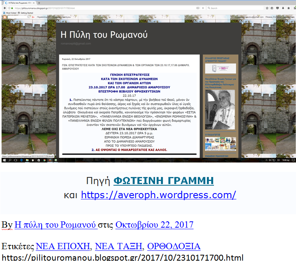This screenshot has height=261, width=296.
Task: Select the Η Πύλη του Ρωμανού browser tab
Action: point(19,3)
